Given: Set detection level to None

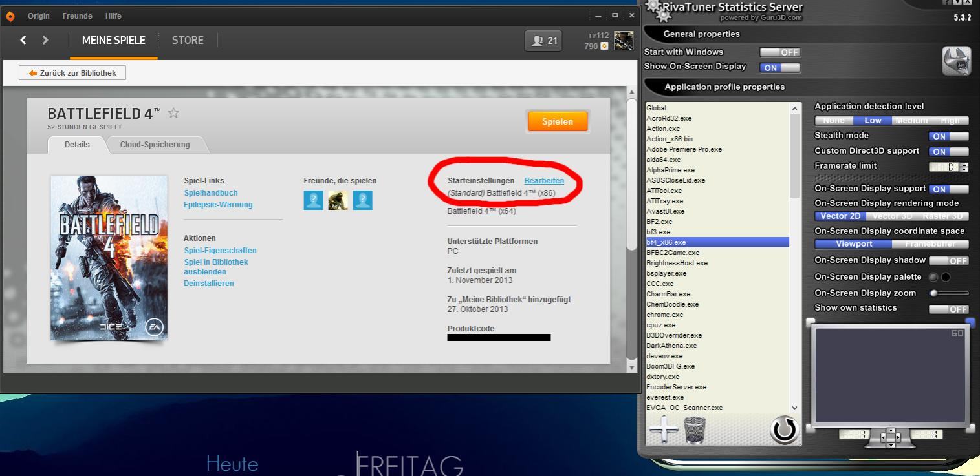Looking at the screenshot, I should click(834, 120).
